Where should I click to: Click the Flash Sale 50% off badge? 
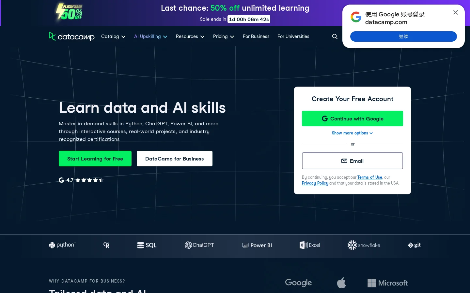(69, 12)
